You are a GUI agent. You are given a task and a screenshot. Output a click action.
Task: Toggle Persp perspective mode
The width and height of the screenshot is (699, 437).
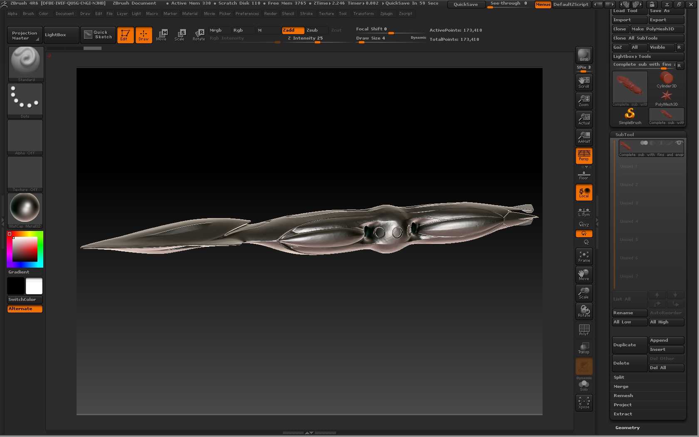click(584, 155)
